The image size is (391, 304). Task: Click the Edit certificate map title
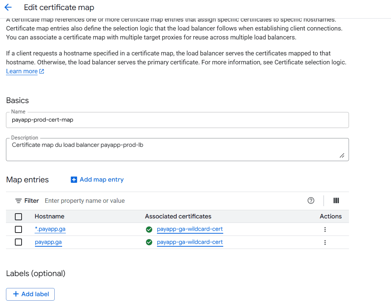pyautogui.click(x=59, y=7)
